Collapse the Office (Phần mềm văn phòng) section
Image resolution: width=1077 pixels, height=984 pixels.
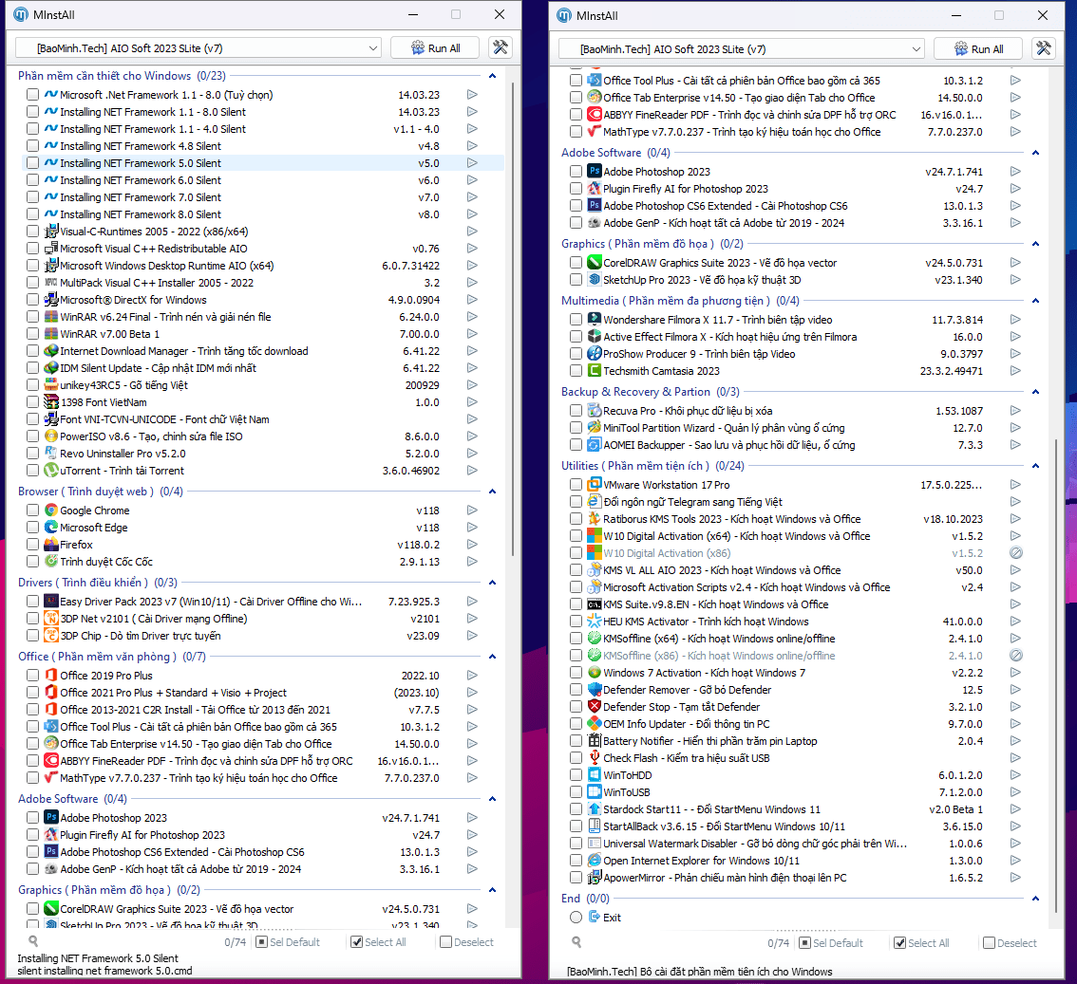click(493, 657)
